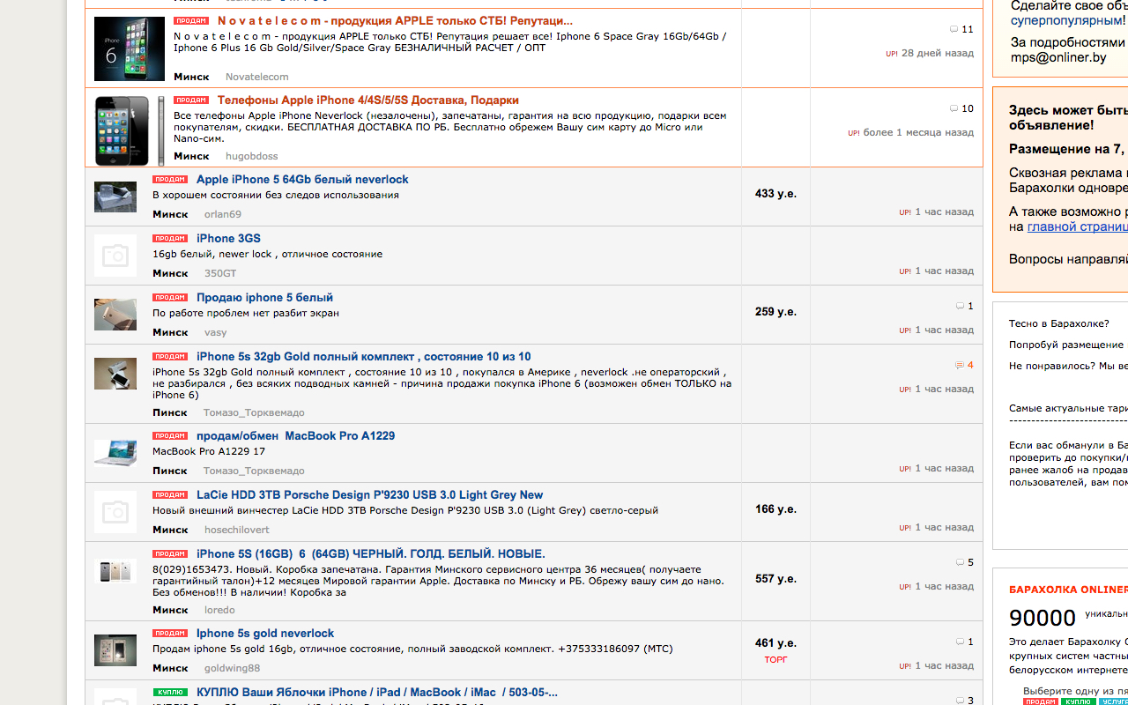Screen dimensions: 1128x705
Task: Open 'продам/обмен MacBook Pro A1229' listing
Action: click(295, 435)
